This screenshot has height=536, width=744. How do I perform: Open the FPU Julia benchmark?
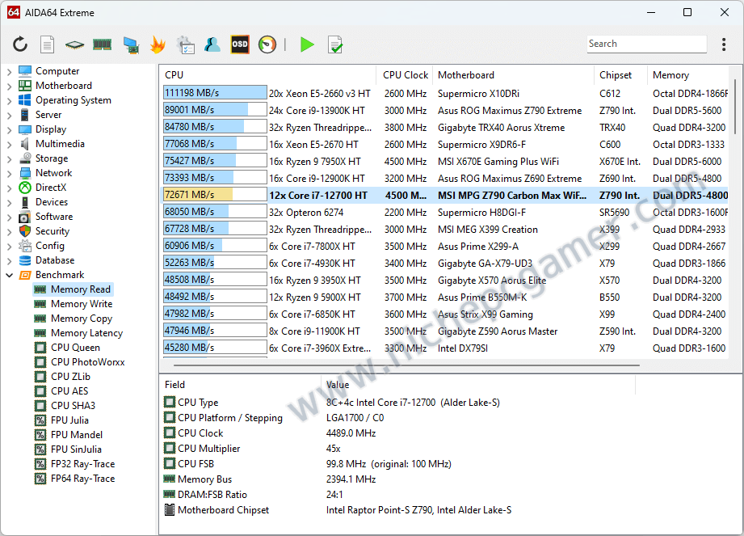69,420
